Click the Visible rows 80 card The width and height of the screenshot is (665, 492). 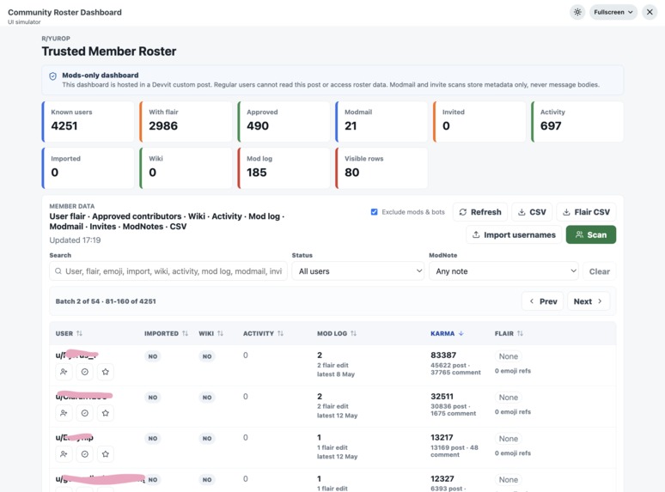(x=381, y=168)
